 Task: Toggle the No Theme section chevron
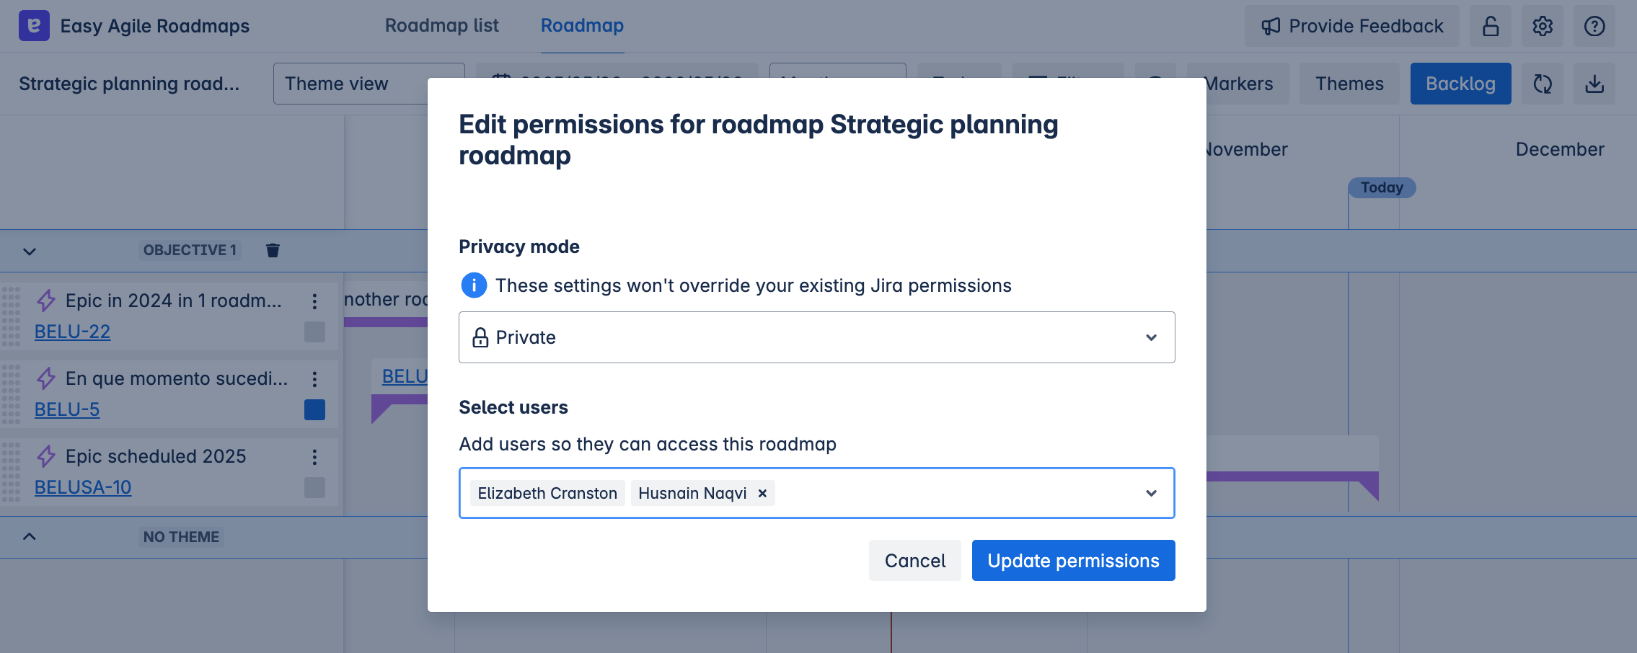[30, 537]
